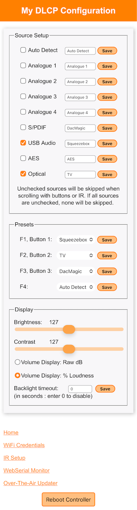This screenshot has height=510, width=137.
Task: Expand the F2, Button 2 preset dropdown
Action: pos(76,256)
